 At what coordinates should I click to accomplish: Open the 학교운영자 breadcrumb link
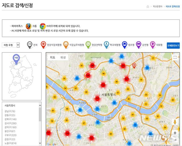tap(158, 7)
